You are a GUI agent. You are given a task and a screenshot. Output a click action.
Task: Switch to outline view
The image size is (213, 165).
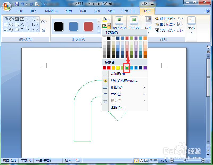(x=151, y=161)
